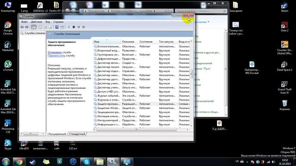Click the Restart service icon in toolbar
The image size is (296, 166).
tap(84, 27)
